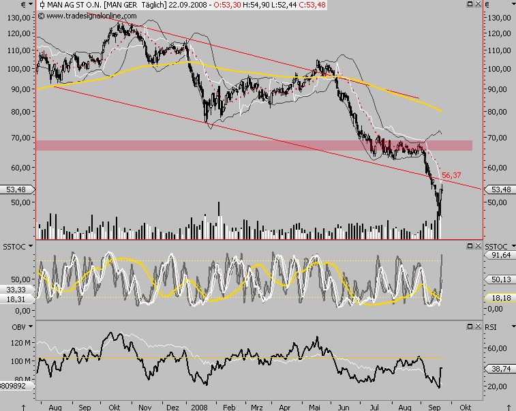
Task: Close the main price chart pane
Action: [478, 4]
